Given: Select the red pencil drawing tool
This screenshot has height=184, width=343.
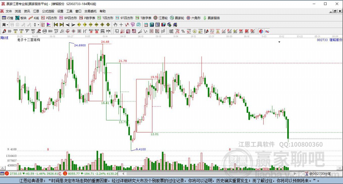Looking at the screenshot, I should pyautogui.click(x=4, y=31).
